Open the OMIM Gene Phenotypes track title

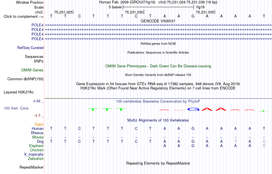click(x=158, y=66)
